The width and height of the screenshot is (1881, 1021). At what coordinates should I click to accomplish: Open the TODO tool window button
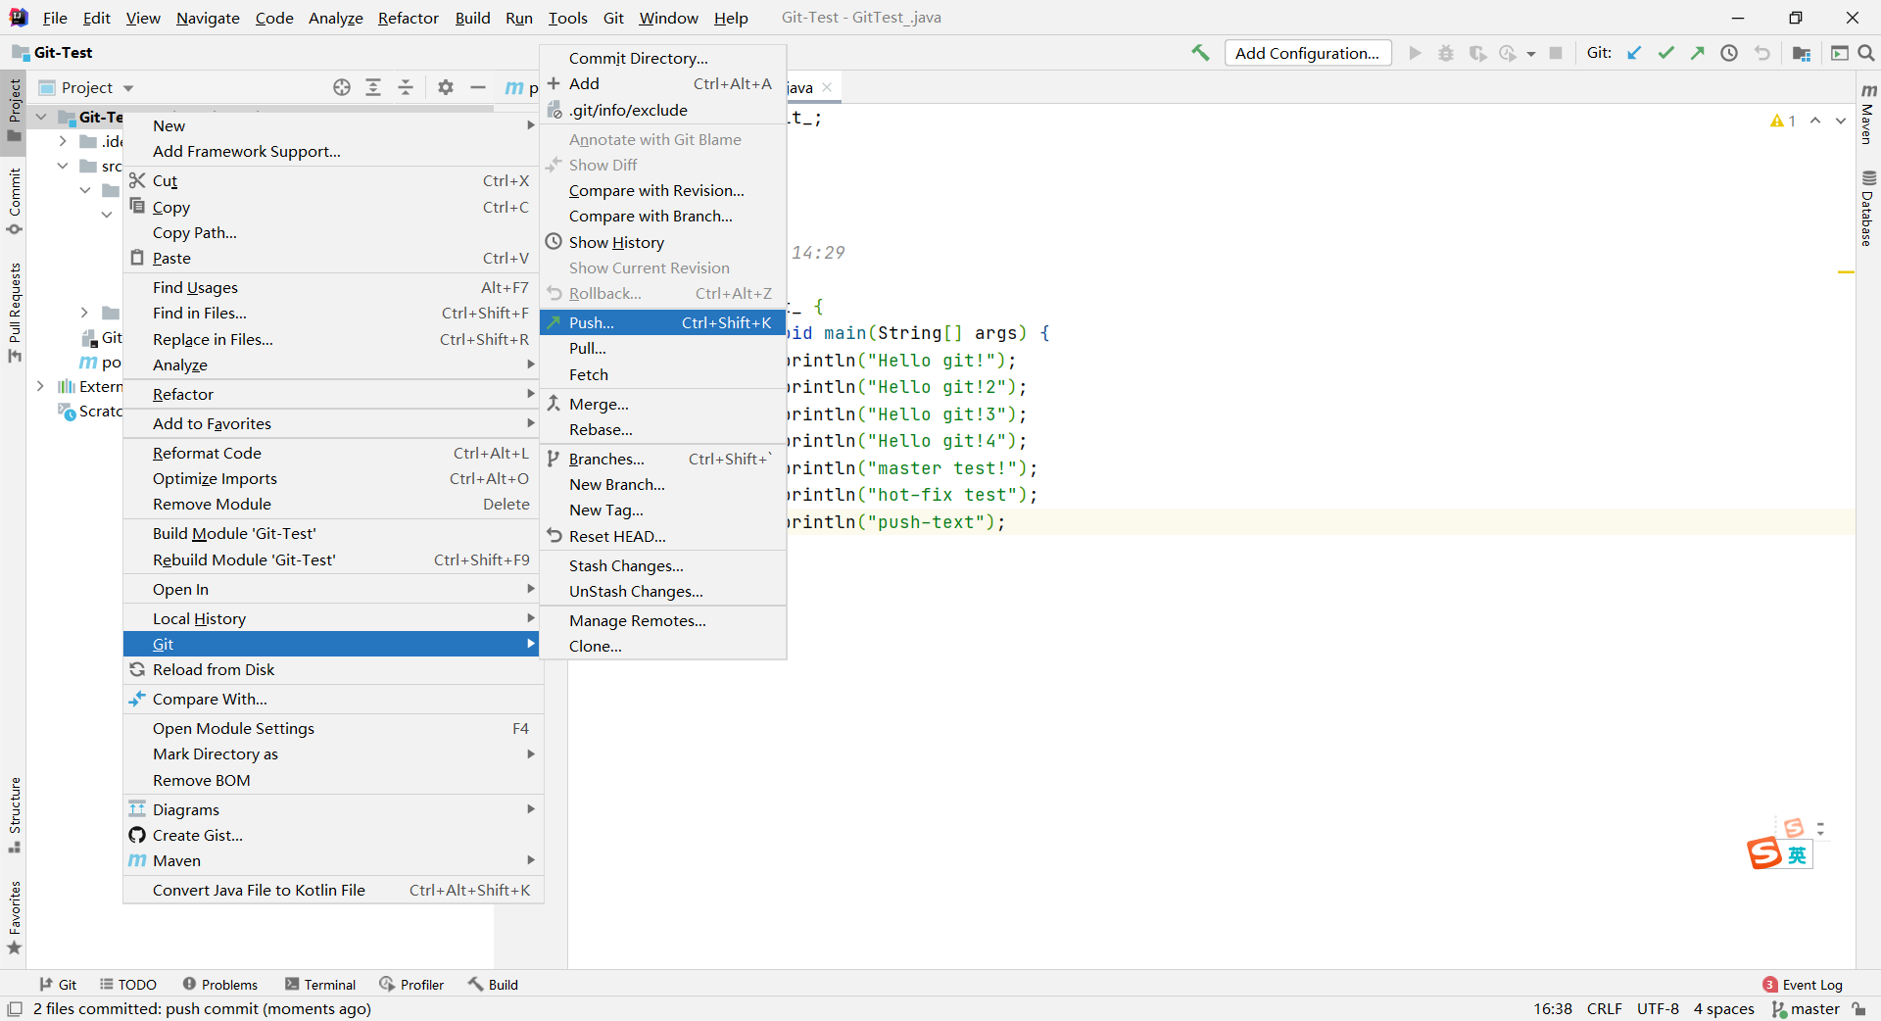click(x=128, y=985)
